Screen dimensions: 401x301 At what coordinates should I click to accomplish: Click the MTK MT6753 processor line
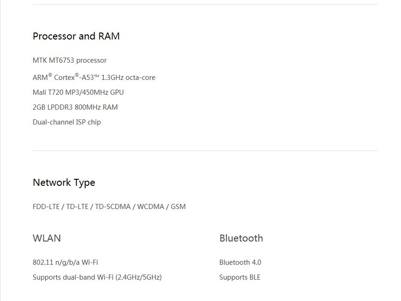click(x=69, y=60)
